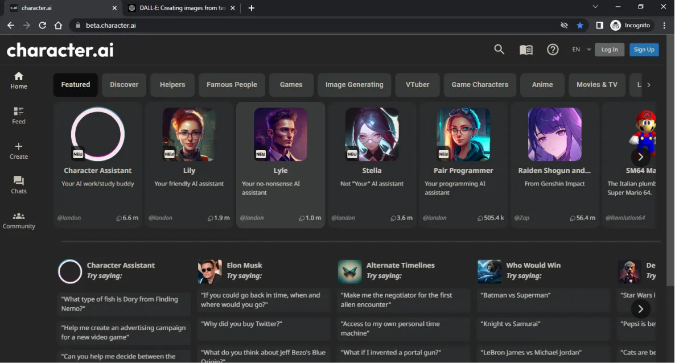Choose the alien encounter negotiator prompt

click(x=404, y=300)
